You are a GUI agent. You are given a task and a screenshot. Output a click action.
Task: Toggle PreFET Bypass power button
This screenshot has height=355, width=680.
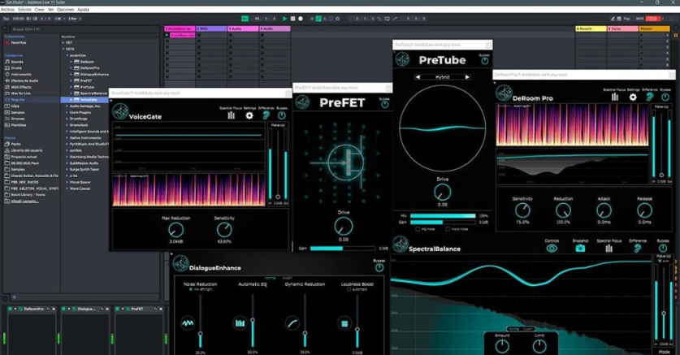[384, 105]
